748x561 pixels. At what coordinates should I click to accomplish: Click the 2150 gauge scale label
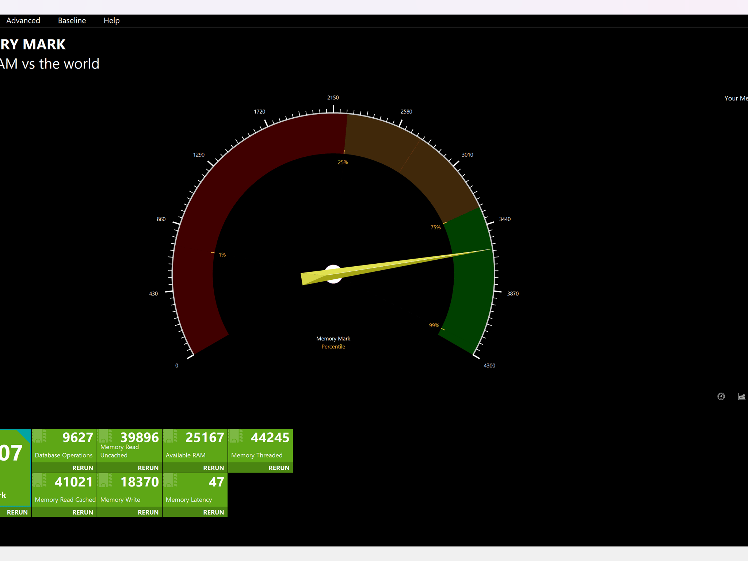click(333, 98)
